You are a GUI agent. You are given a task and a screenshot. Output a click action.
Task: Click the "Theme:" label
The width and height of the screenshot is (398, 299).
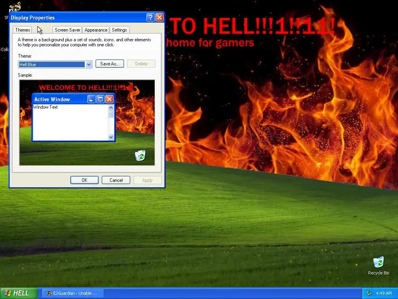(x=25, y=56)
